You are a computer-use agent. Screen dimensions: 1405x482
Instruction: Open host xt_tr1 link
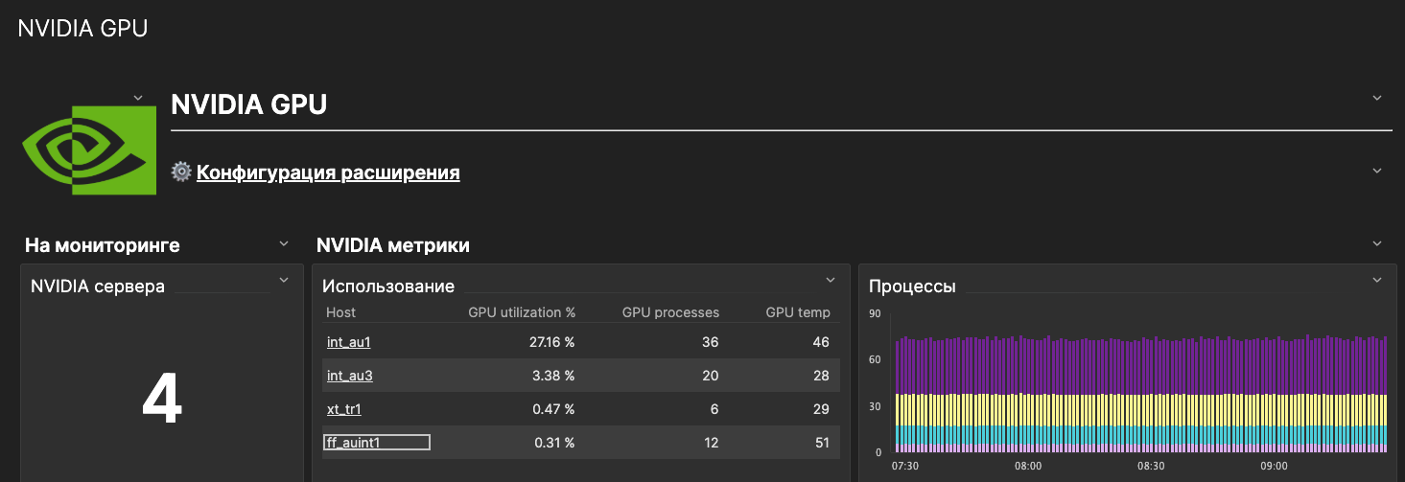click(x=343, y=409)
